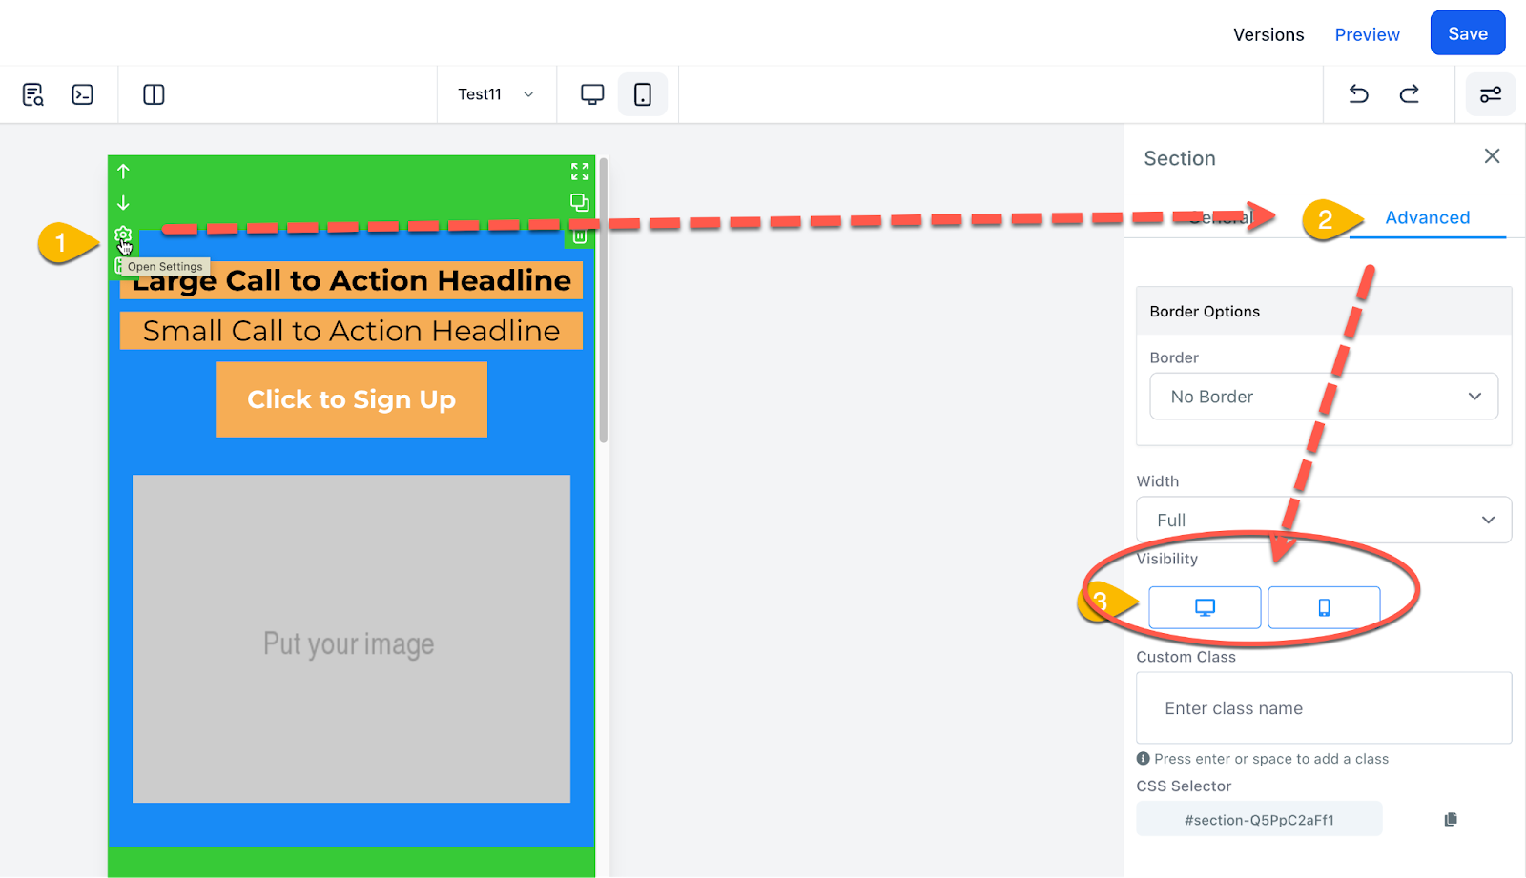Screen dimensions: 1526x878
Task: Undo the last change
Action: (x=1359, y=93)
